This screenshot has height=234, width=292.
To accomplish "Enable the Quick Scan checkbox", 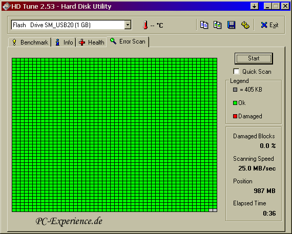I will tap(236, 72).
